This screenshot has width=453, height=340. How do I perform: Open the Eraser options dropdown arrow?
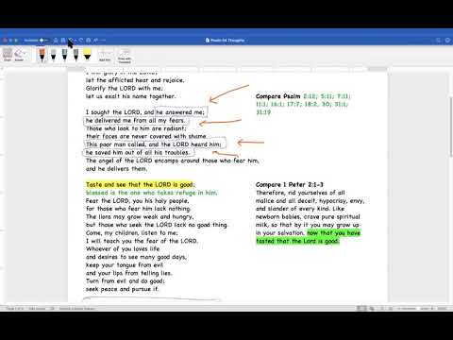25,53
